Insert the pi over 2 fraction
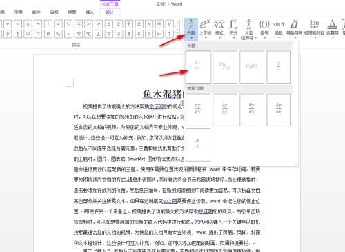The image size is (345, 252). (198, 145)
